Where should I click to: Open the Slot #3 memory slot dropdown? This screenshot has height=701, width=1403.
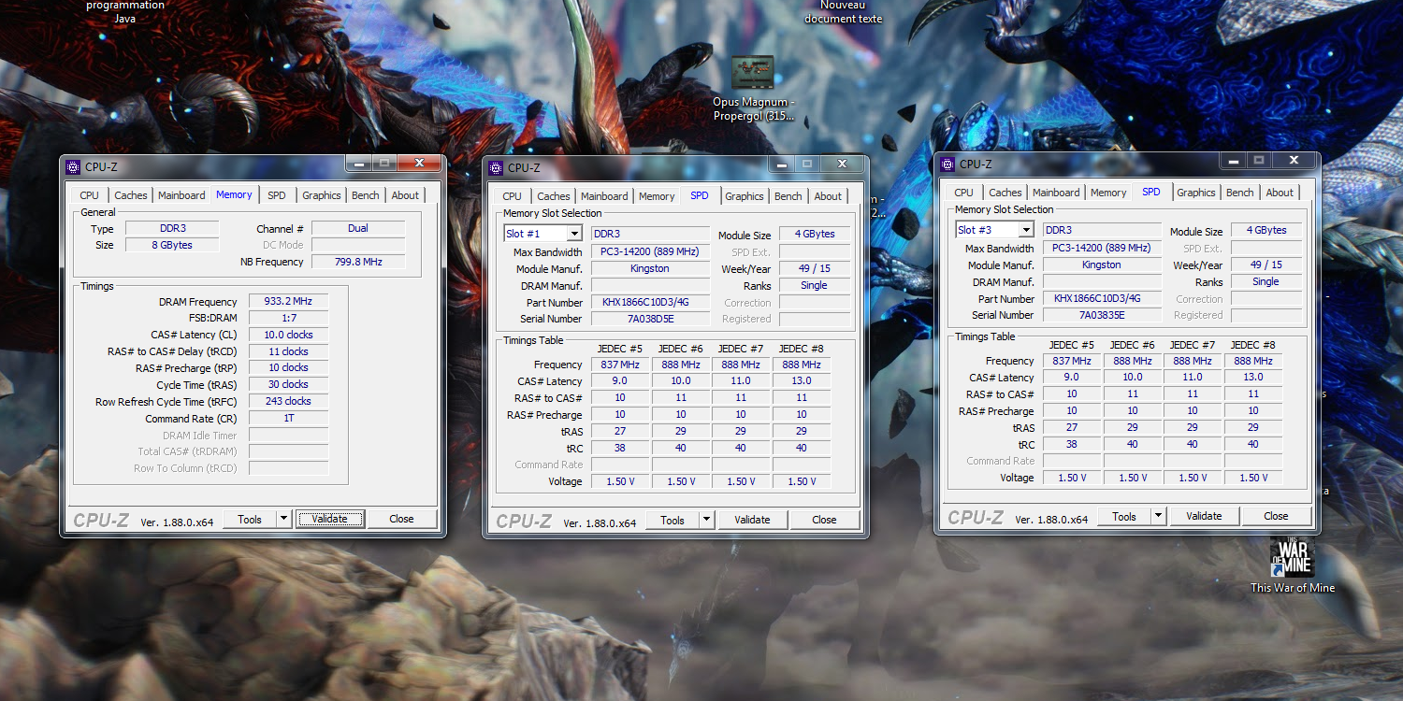point(1026,230)
